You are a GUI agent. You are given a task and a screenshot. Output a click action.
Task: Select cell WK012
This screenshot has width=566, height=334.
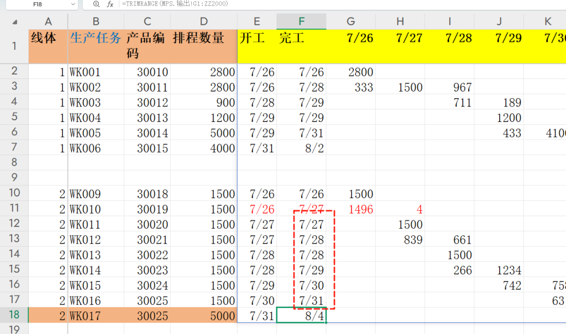[96, 240]
